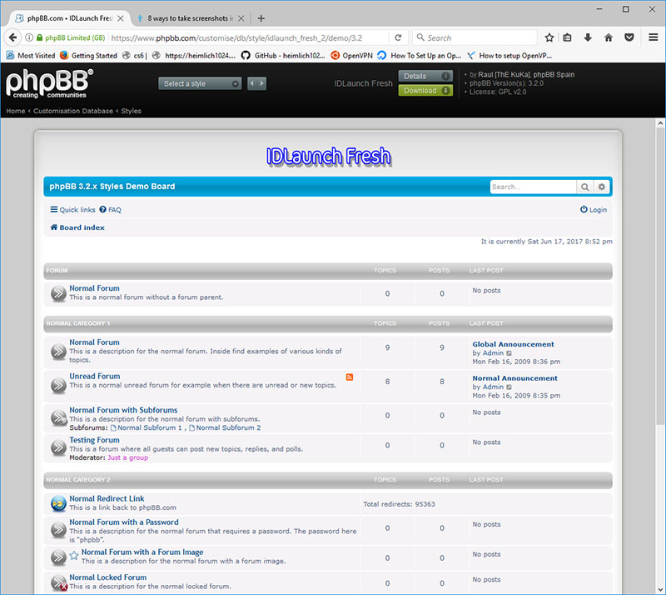
Task: Click Styles breadcrumb link
Action: pos(131,111)
